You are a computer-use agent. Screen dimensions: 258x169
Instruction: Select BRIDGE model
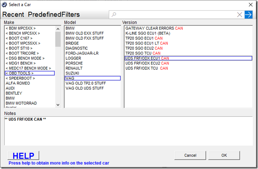pos(93,43)
